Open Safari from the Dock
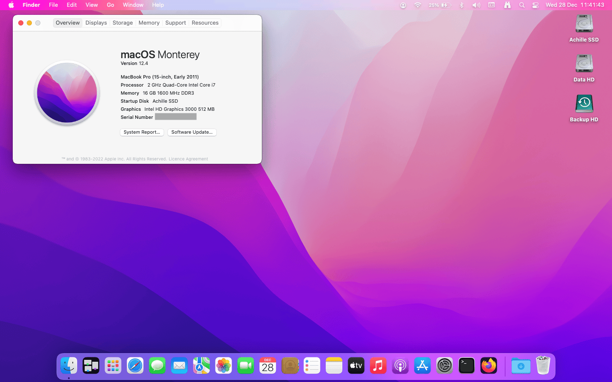This screenshot has height=382, width=612. pos(135,365)
